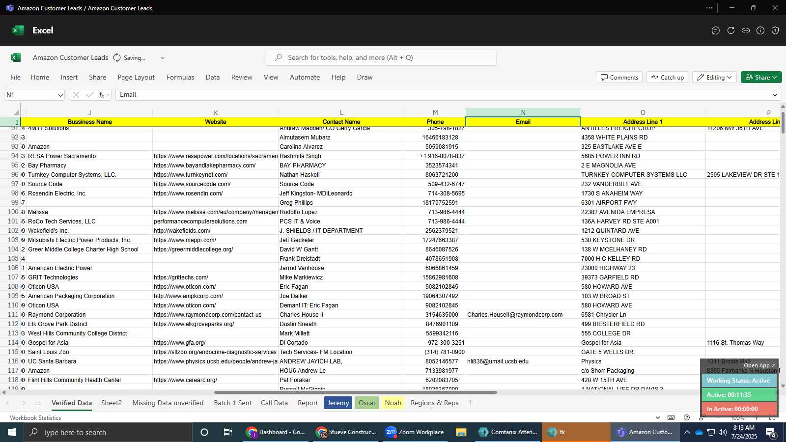This screenshot has height=442, width=786.
Task: Add a new sheet with plus icon
Action: coord(471,403)
